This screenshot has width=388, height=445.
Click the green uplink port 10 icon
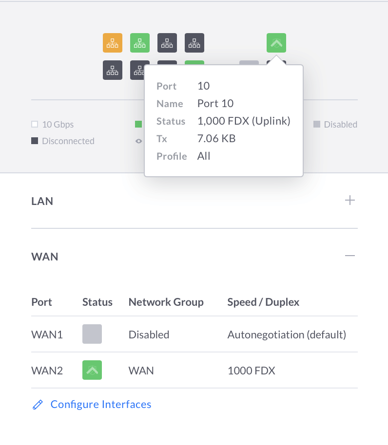(276, 43)
